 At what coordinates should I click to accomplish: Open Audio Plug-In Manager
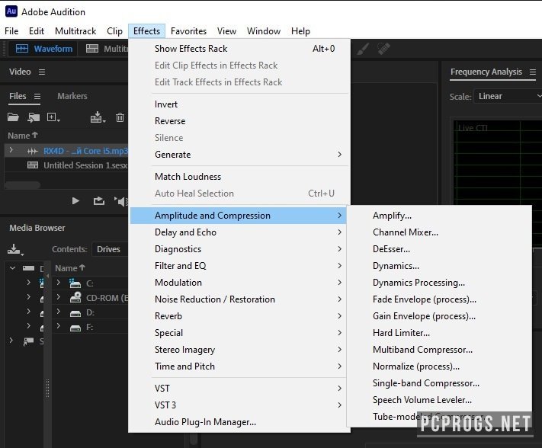pyautogui.click(x=239, y=422)
